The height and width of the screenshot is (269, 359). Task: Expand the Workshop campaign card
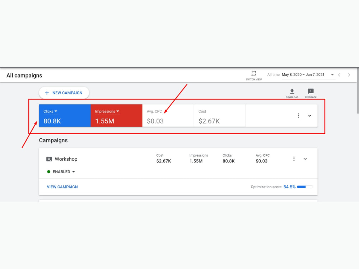coord(305,159)
